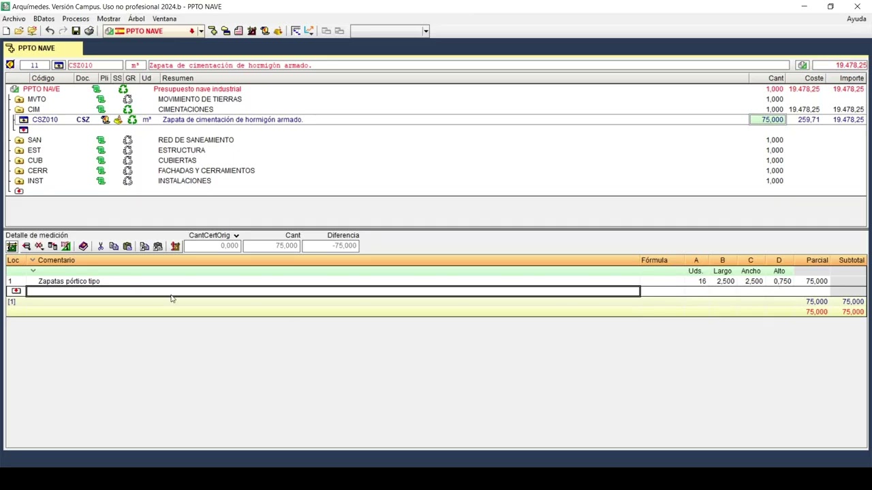
Task: Open the empty combo box in the top toolbar
Action: pos(390,31)
